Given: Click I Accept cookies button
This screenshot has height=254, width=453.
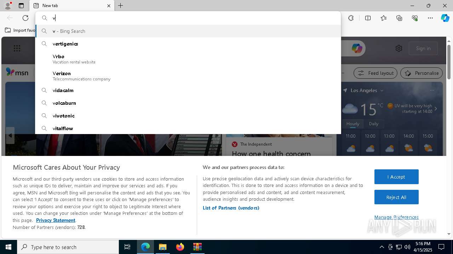Looking at the screenshot, I should point(396,177).
